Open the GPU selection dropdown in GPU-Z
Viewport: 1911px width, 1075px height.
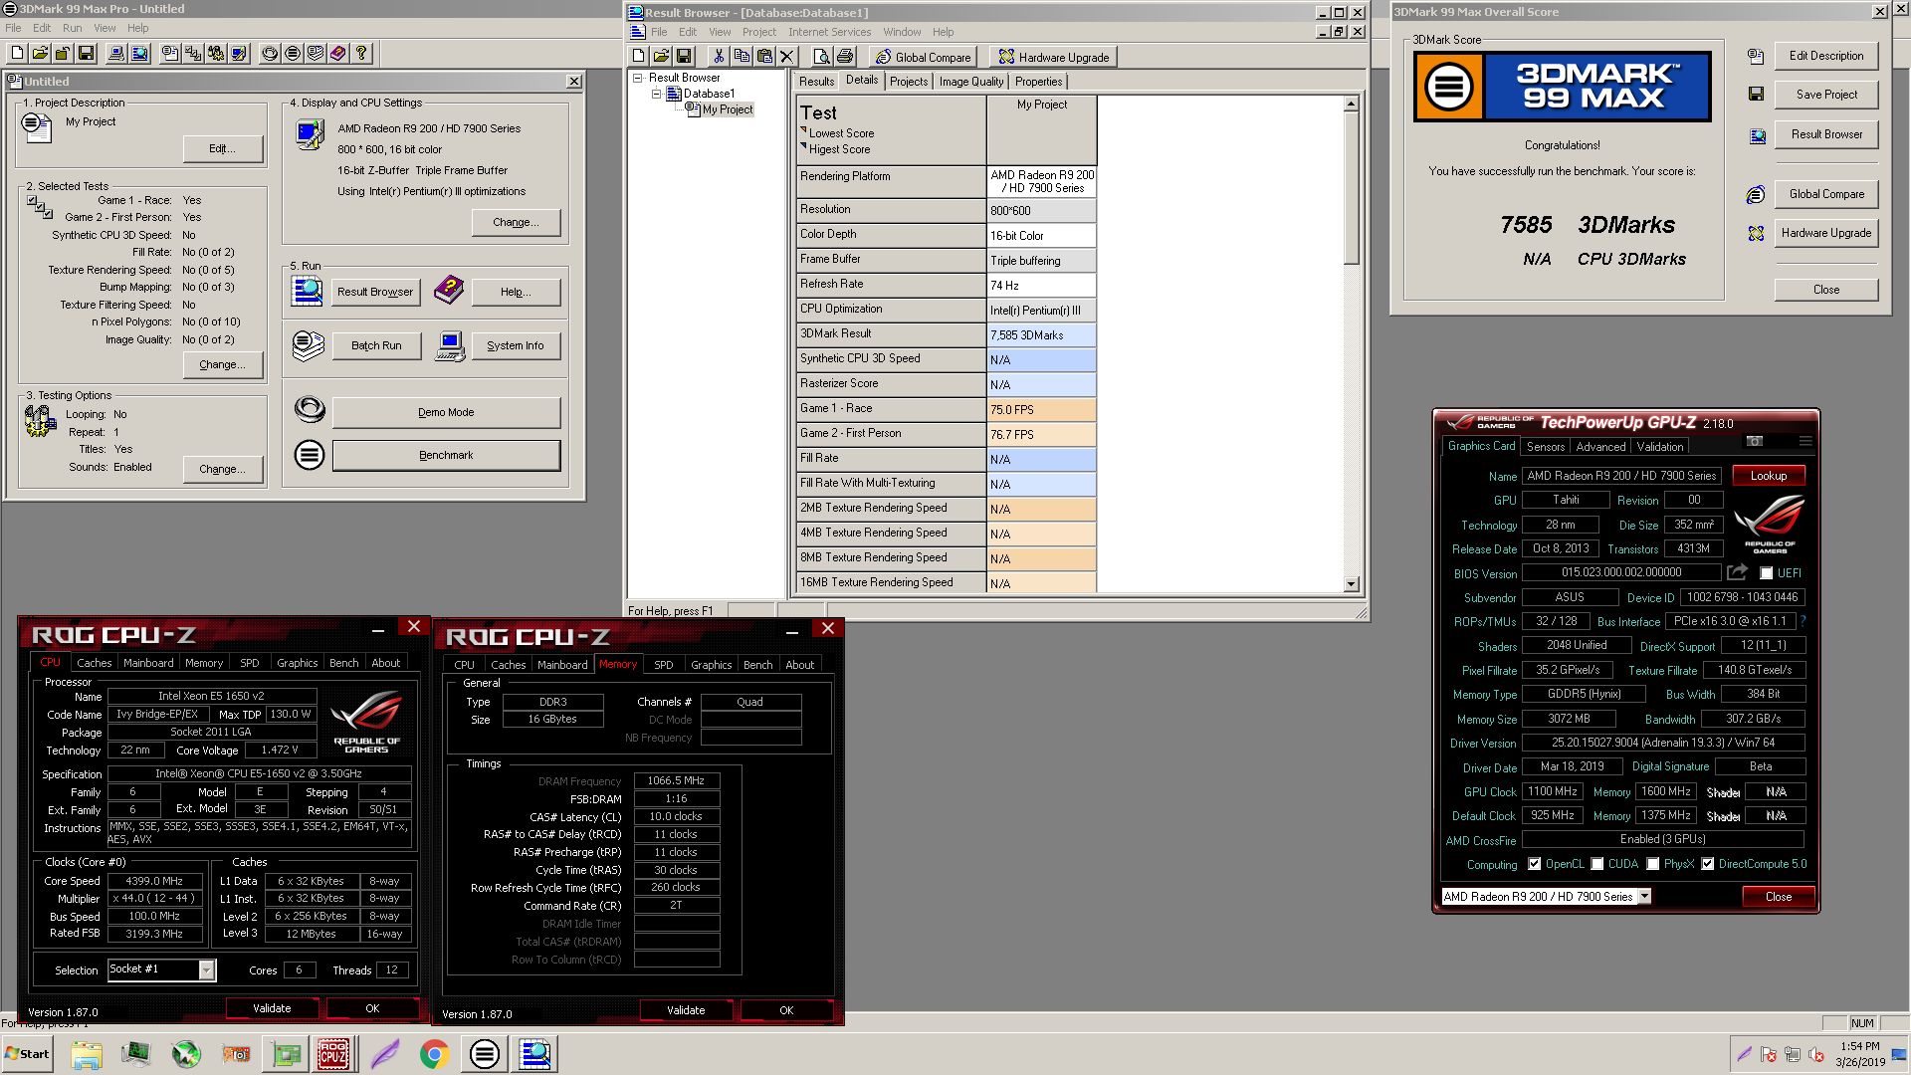pos(1644,897)
